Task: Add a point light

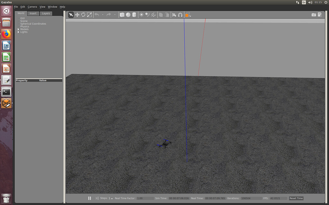Action: 141,15
